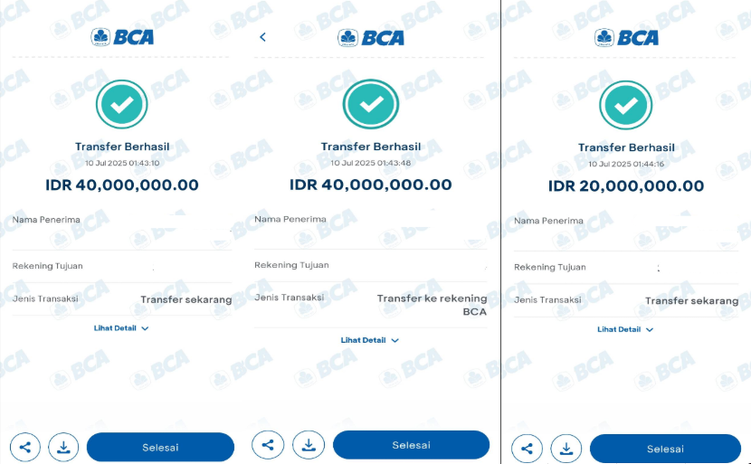Image resolution: width=751 pixels, height=464 pixels.
Task: Download the IDR 20,000,000.00 receipt
Action: [x=566, y=449]
